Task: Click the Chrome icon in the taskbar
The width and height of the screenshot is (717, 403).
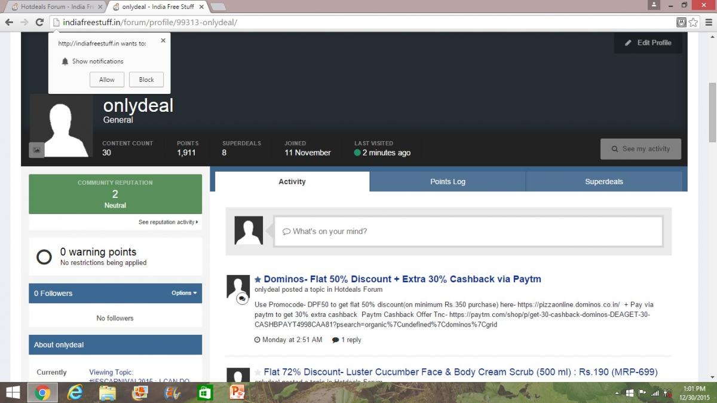Action: click(x=42, y=393)
